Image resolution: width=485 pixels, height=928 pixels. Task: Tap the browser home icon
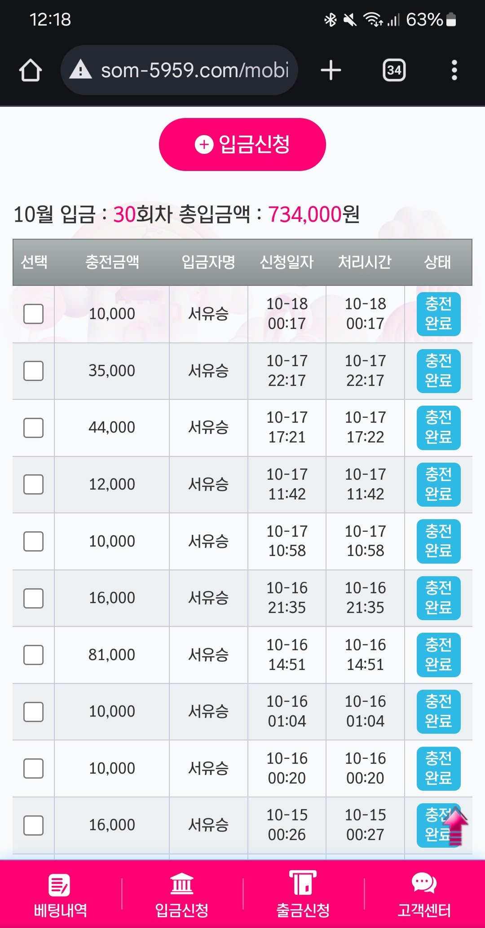[31, 70]
